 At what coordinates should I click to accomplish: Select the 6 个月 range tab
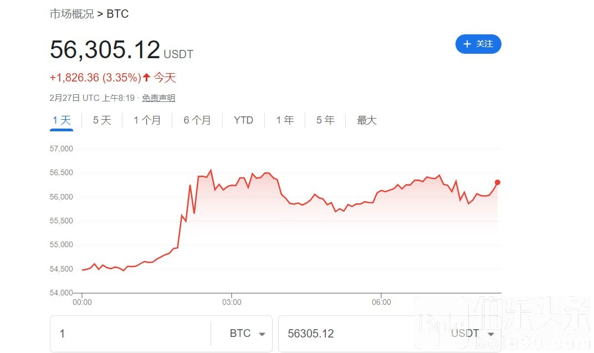[x=197, y=120]
